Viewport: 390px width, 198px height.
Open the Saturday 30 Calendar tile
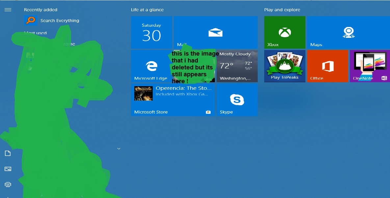click(x=151, y=32)
